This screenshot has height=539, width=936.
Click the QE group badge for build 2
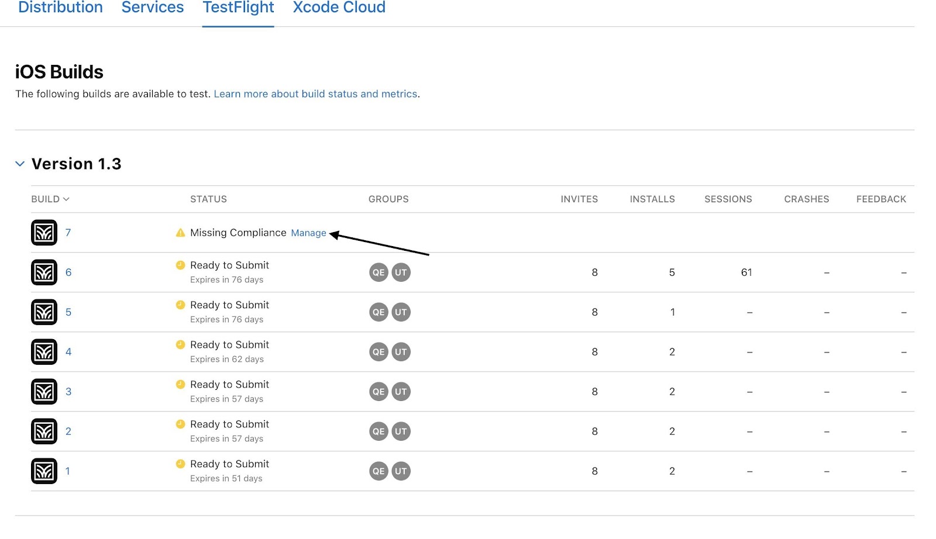pos(378,431)
